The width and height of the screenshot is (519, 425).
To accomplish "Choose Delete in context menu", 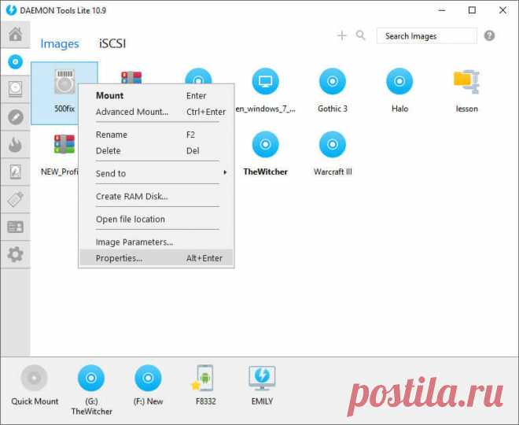I will [x=156, y=151].
